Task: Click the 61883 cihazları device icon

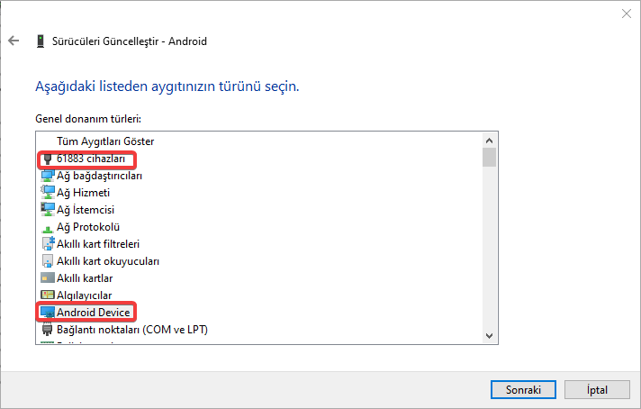Action: 48,159
